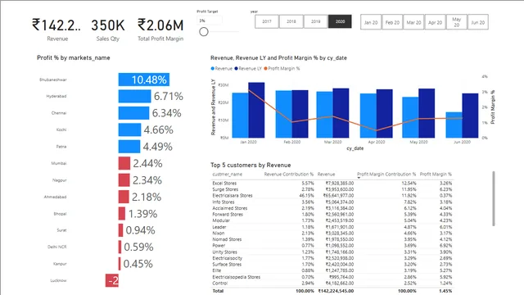Screen dimensions: 524x295
Task: Select the Modular customer row
Action: 332,220
